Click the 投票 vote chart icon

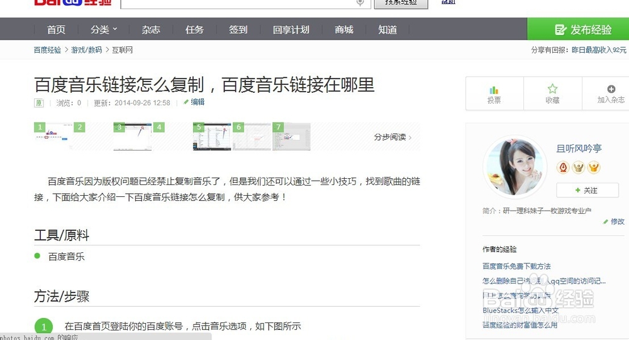(494, 90)
